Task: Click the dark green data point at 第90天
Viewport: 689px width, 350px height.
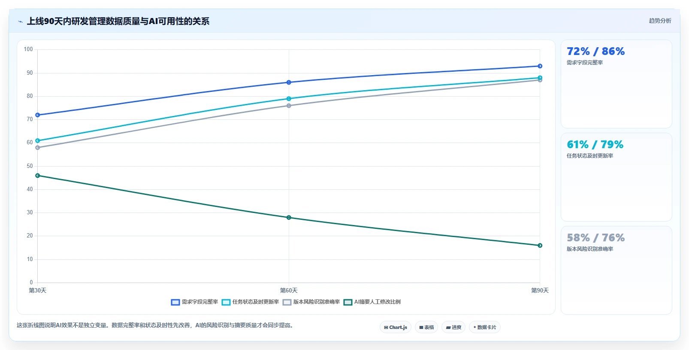Action: [x=540, y=246]
